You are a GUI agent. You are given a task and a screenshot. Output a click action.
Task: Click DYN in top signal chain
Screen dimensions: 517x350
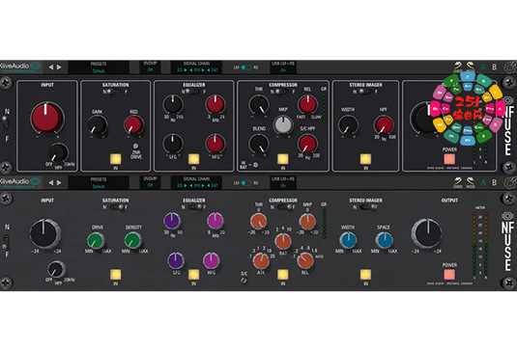pos(197,70)
